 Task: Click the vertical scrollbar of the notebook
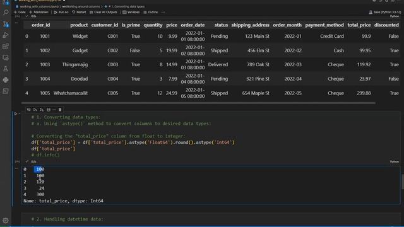coord(402,182)
